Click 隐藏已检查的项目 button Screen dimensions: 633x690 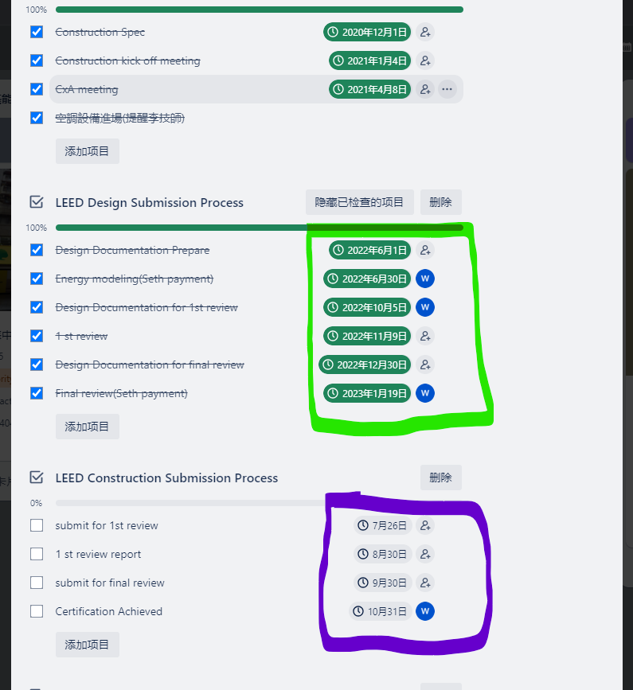click(x=360, y=202)
